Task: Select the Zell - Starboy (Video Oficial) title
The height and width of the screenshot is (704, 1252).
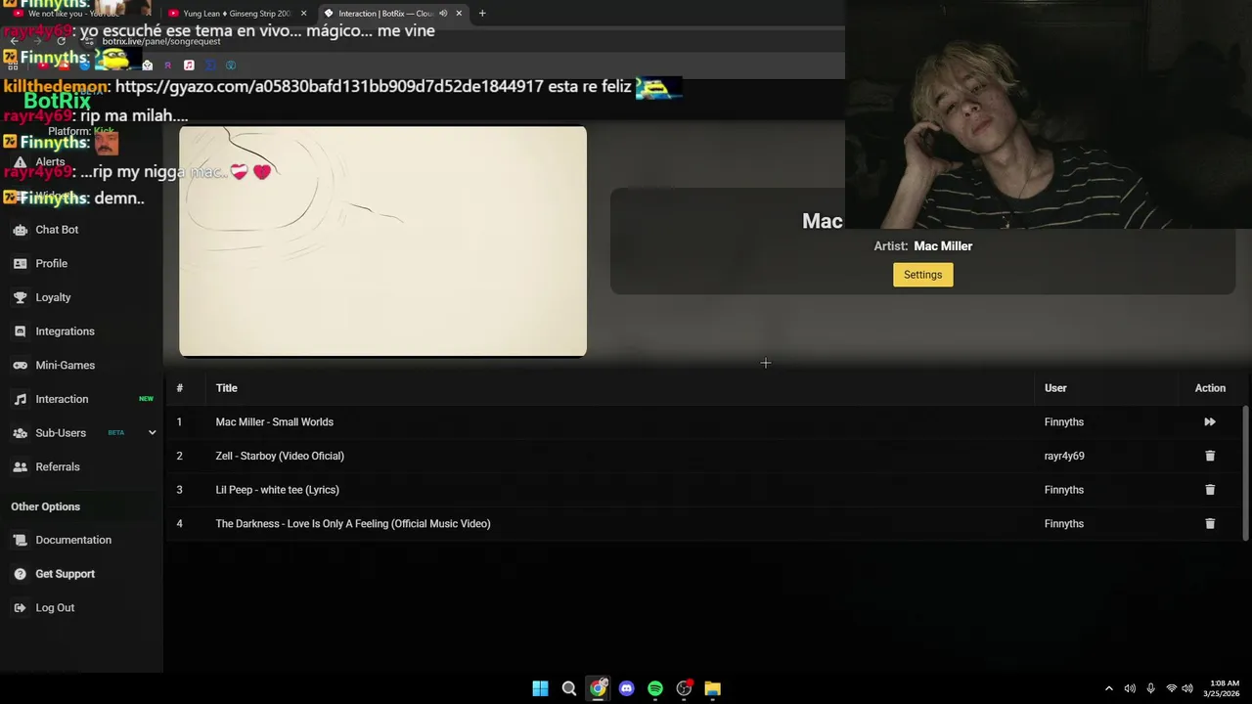Action: pos(280,456)
